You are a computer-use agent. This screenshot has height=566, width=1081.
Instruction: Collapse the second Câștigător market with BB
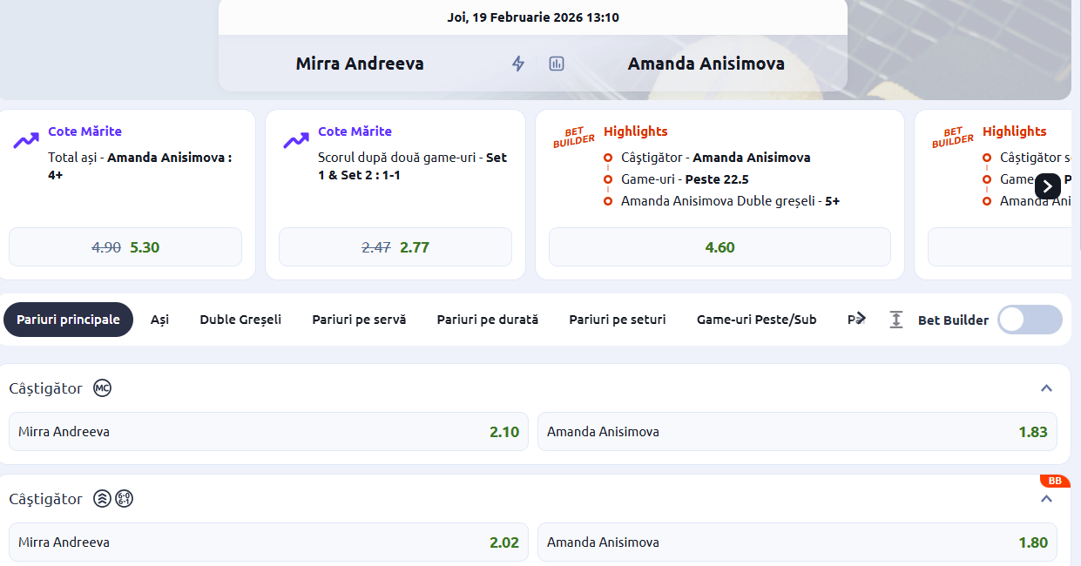1046,499
